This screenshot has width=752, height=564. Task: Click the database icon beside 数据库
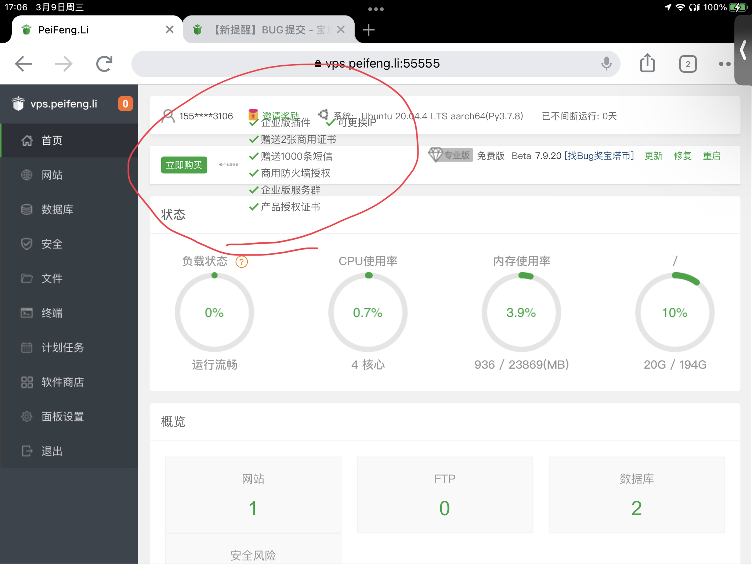27,209
